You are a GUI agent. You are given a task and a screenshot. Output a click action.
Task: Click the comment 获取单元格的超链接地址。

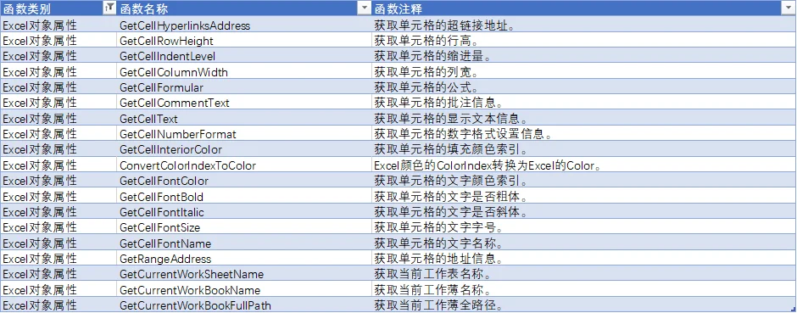[444, 25]
